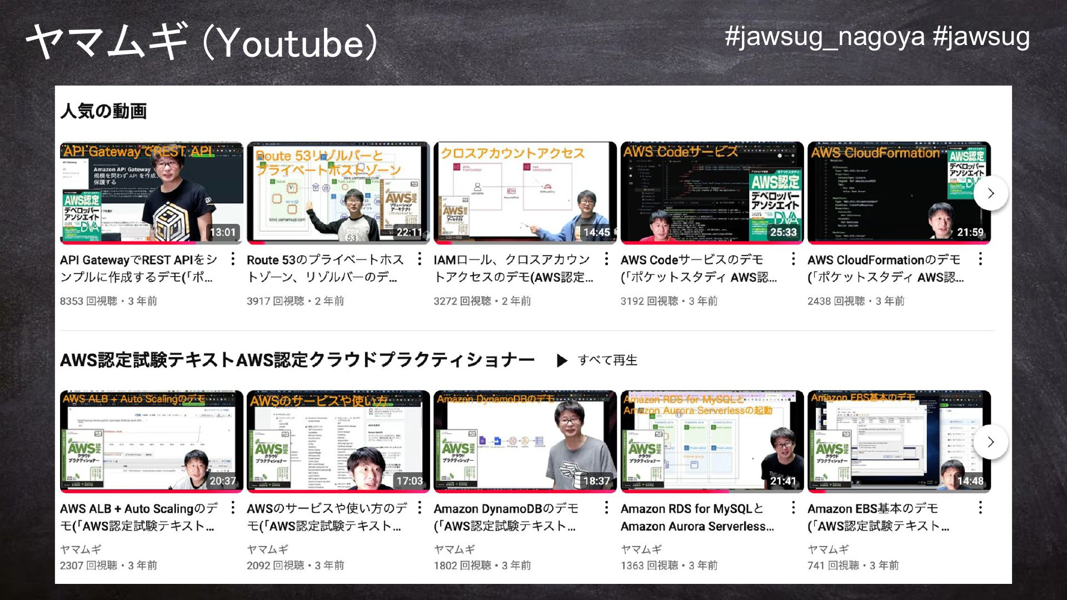Viewport: 1067px width, 600px height.
Task: Open the クロスアカウントアクセス video thumbnail
Action: pos(525,193)
